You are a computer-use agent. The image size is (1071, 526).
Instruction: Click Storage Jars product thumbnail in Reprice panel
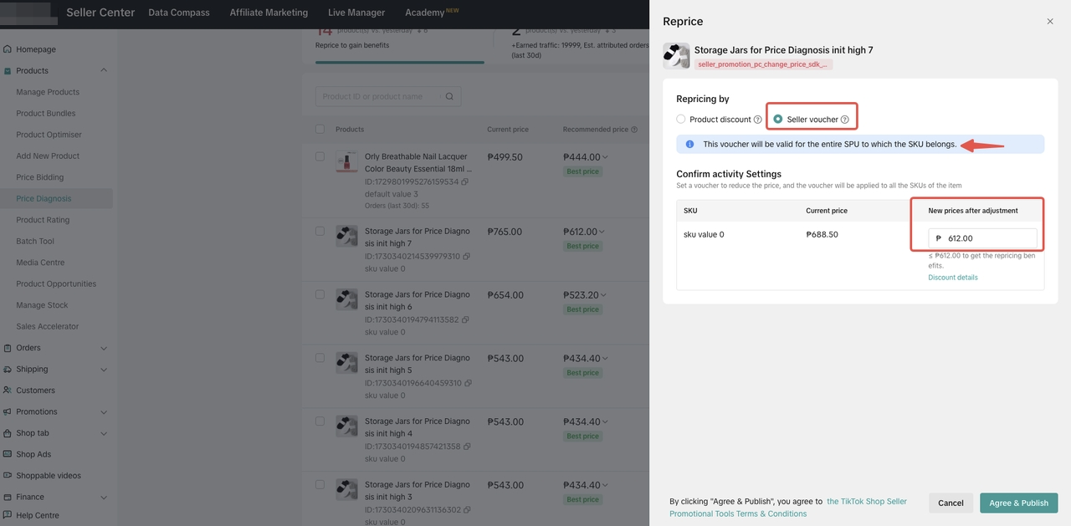(x=676, y=56)
